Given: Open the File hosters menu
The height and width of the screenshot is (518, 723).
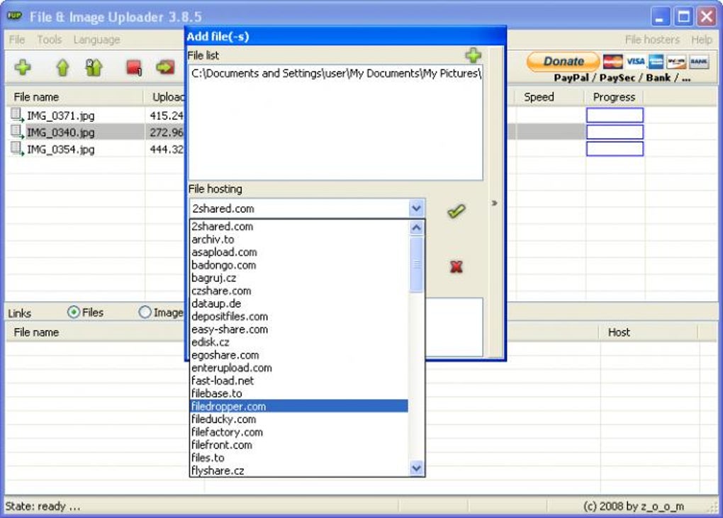Looking at the screenshot, I should [x=652, y=40].
